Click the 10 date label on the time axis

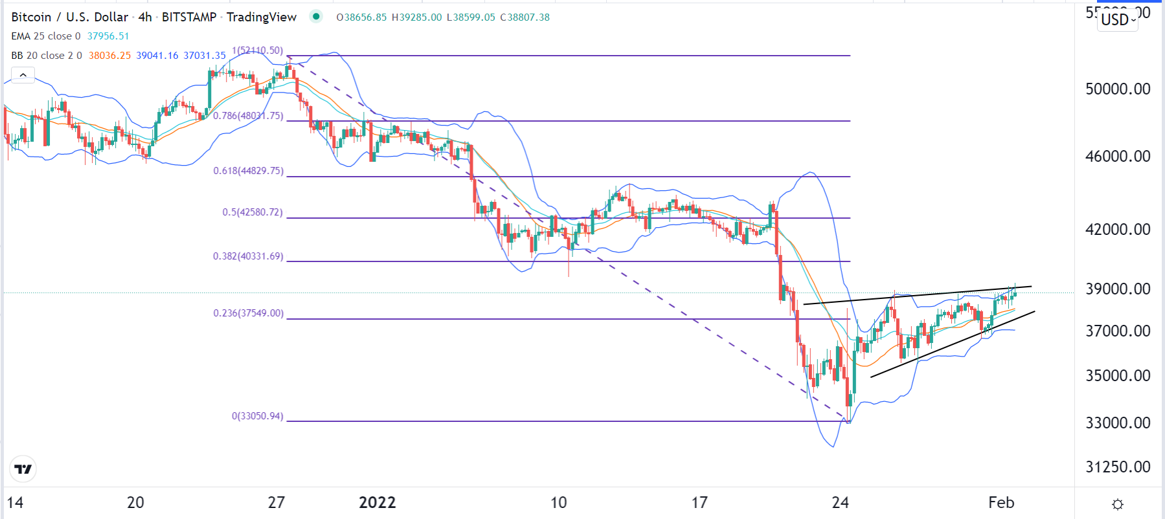(x=558, y=503)
